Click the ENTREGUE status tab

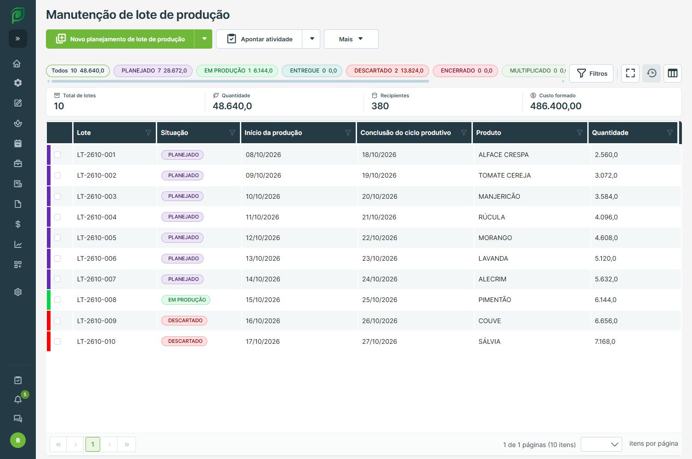click(312, 71)
